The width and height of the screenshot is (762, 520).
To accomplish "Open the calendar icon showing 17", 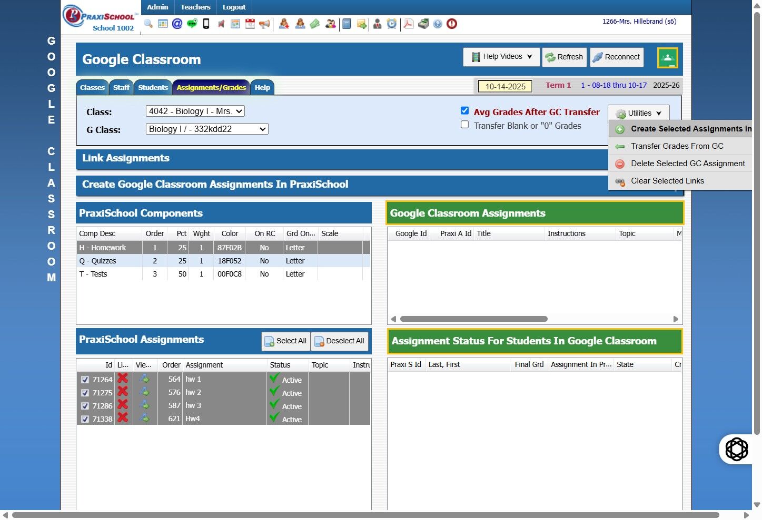I will [x=250, y=24].
